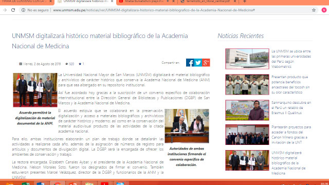Open Excel from the Windows taskbar

click(x=25, y=184)
